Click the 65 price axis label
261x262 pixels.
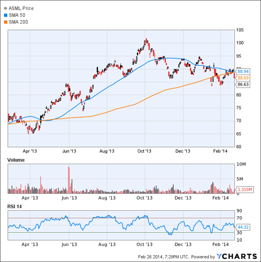239,134
